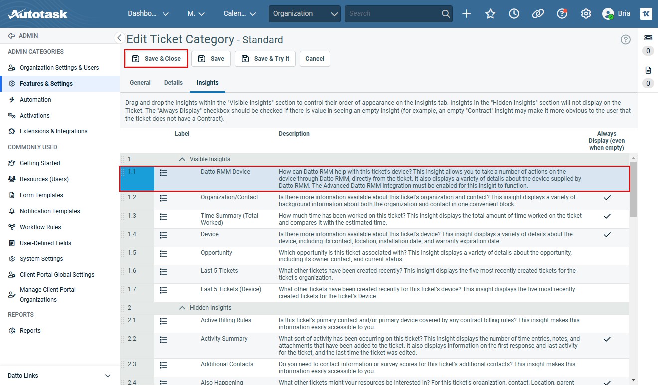Click Save & Try It button
Image resolution: width=658 pixels, height=385 pixels.
coord(265,59)
